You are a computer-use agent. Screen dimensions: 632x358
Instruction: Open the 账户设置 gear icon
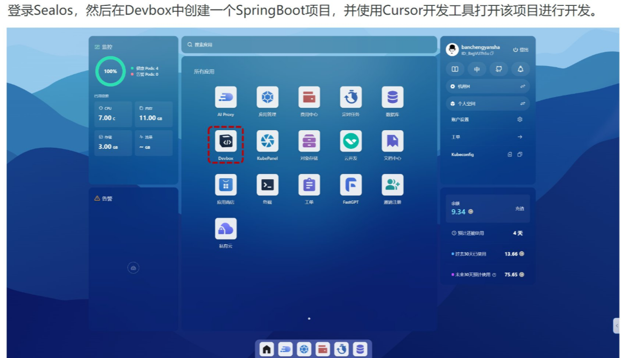point(520,120)
